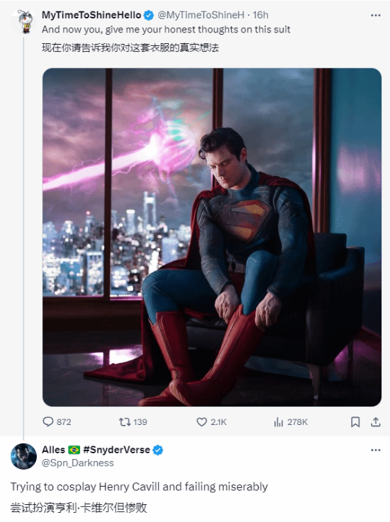This screenshot has height=522, width=390.
Task: Bookmark the MyTimeToShineHello post
Action: click(355, 422)
